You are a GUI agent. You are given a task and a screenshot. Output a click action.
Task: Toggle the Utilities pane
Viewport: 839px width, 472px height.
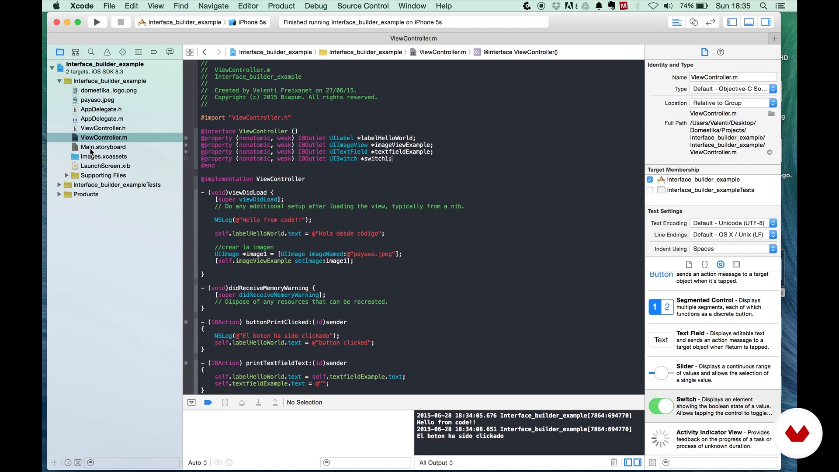[x=766, y=22]
